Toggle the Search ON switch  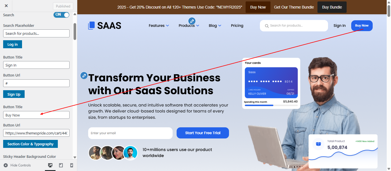click(62, 15)
